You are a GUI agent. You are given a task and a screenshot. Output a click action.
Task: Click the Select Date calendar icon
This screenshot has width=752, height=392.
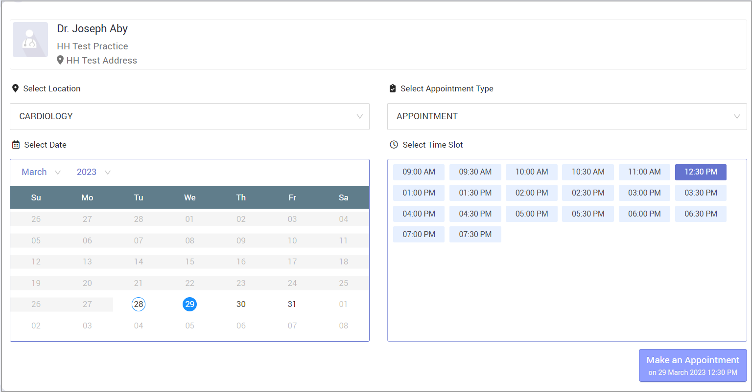coord(16,145)
